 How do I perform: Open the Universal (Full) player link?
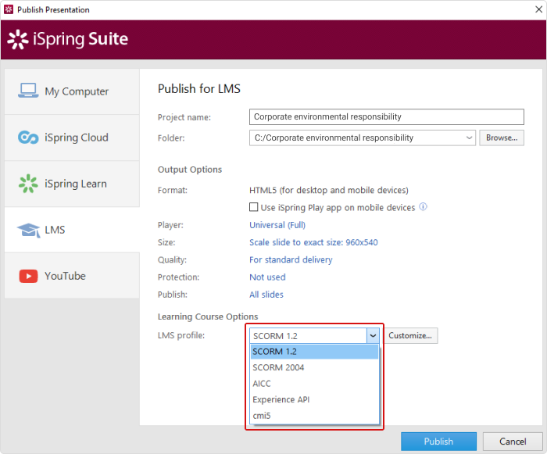277,225
